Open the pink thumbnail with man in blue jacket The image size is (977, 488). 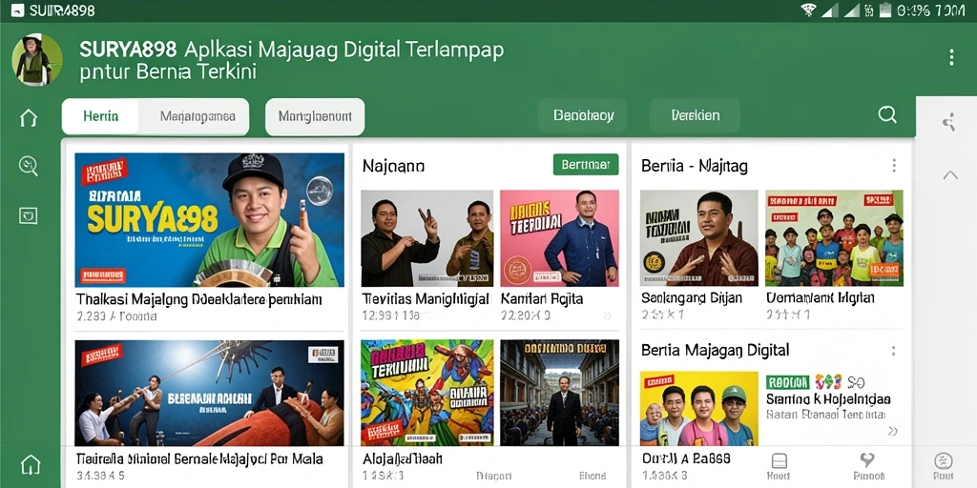[559, 238]
